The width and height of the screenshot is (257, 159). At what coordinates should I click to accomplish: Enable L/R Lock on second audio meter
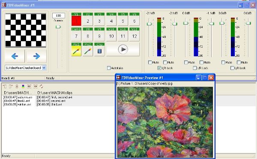pyautogui.click(x=194, y=68)
